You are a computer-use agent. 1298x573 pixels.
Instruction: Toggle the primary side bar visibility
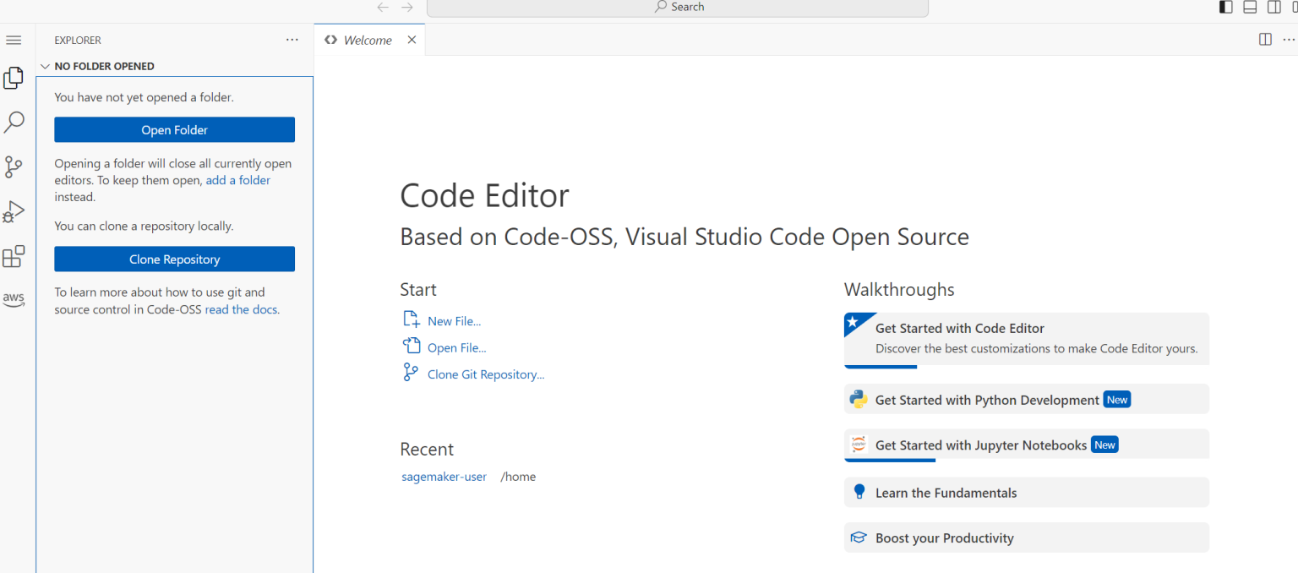1225,8
